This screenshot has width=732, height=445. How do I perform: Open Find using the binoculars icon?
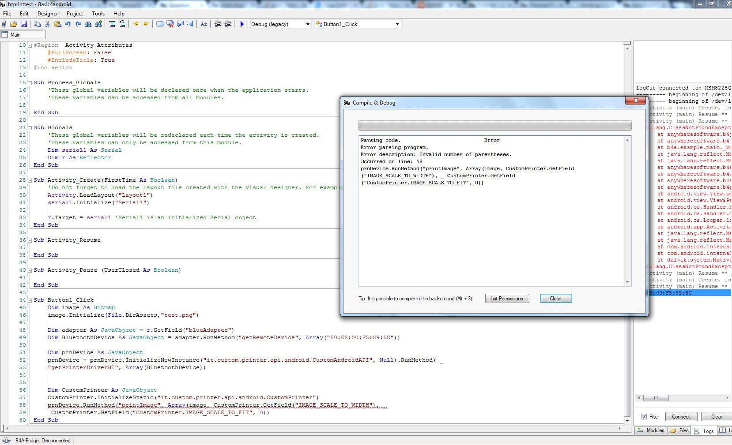click(x=88, y=24)
